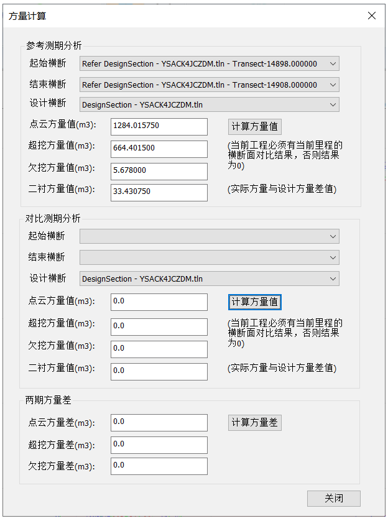This screenshot has height=521, width=388.
Task: Click the 关闭 button
Action: (333, 499)
